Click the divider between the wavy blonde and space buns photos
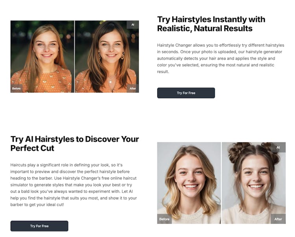This screenshot has height=237, width=295. pyautogui.click(x=221, y=183)
